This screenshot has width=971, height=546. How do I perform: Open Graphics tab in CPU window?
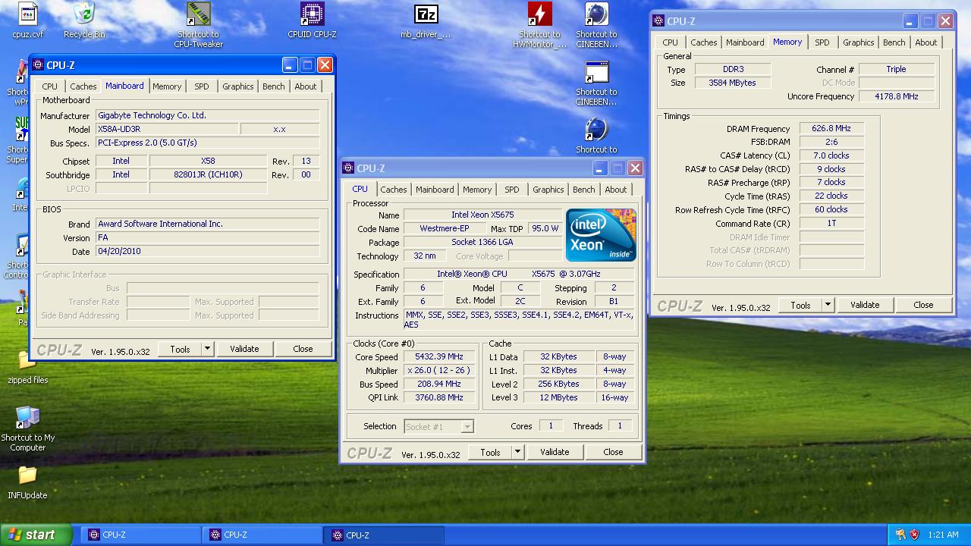[548, 190]
